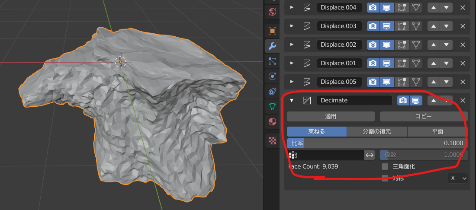Move Displace.004 modifier down
The image size is (476, 210).
[446, 8]
